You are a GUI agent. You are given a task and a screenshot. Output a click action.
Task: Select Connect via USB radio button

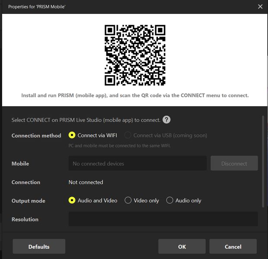pos(128,136)
